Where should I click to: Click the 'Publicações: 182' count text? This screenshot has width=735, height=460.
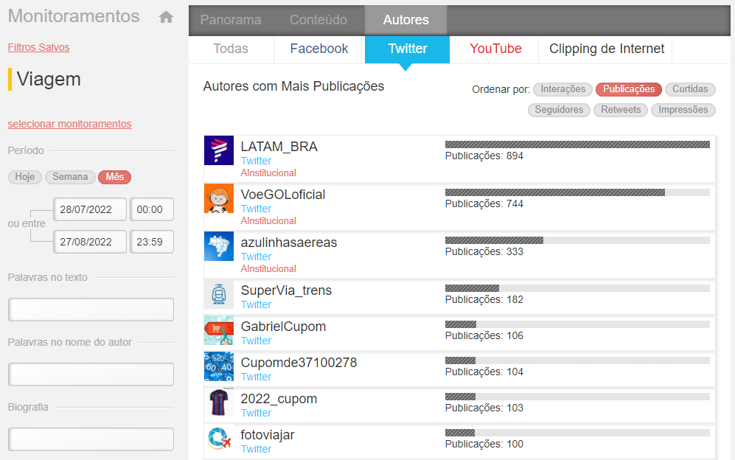point(484,299)
